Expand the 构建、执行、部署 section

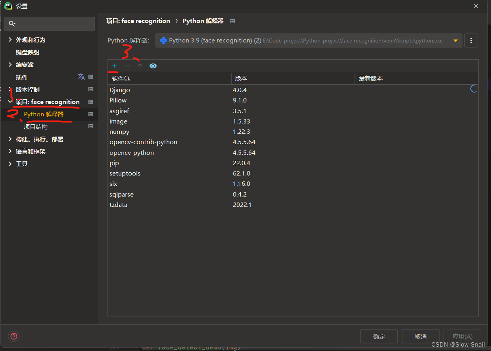pos(10,139)
